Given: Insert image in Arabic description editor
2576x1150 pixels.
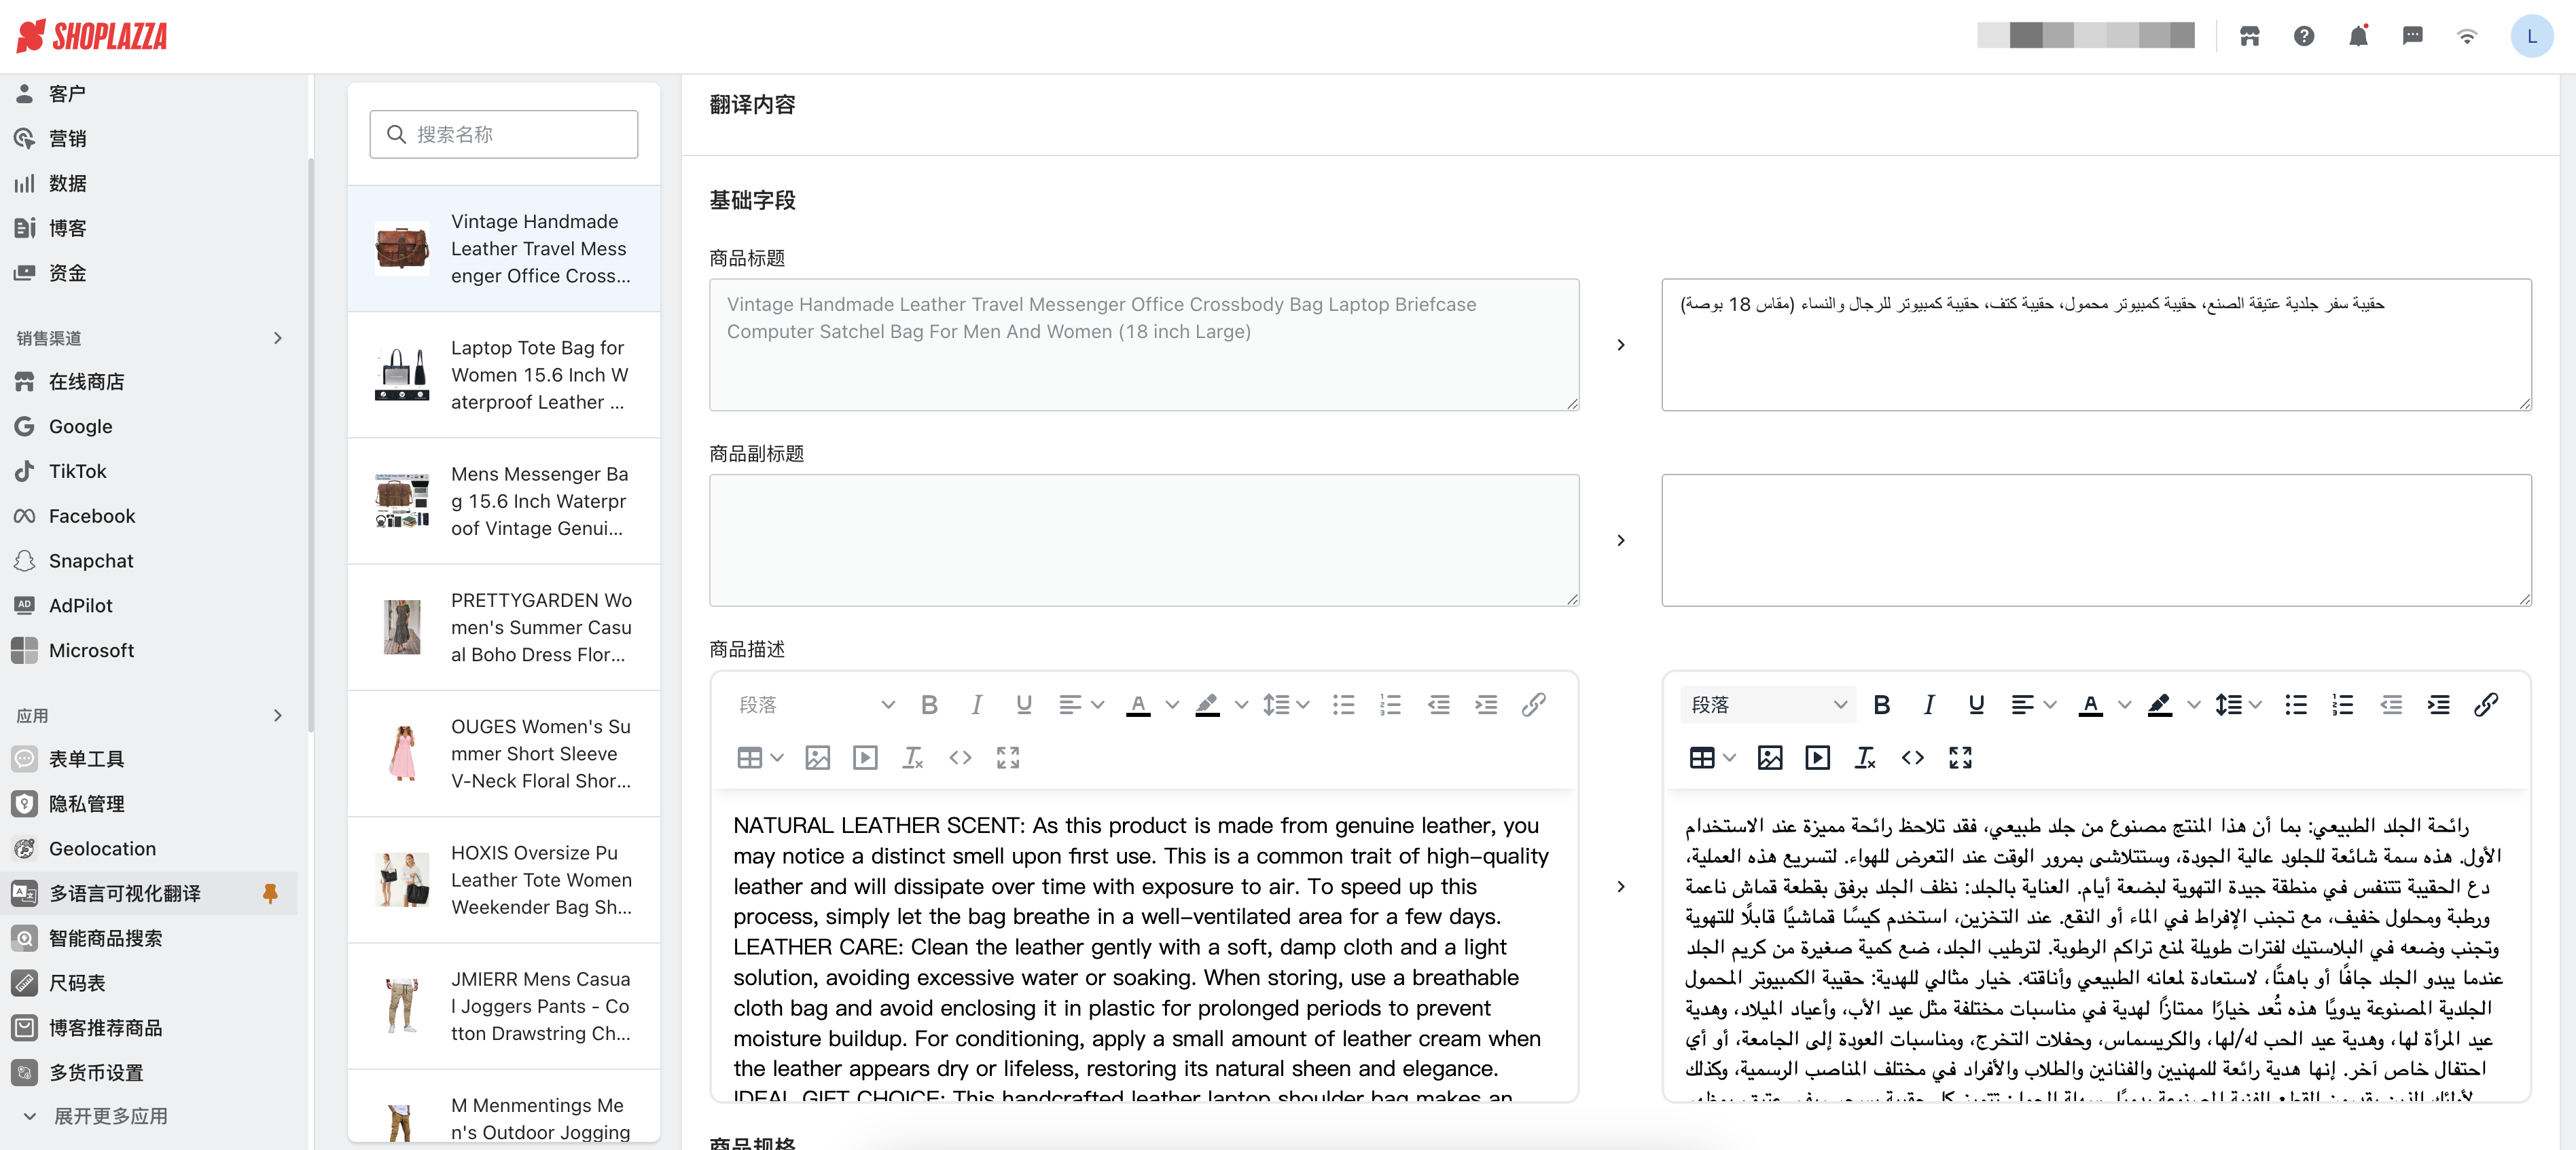Looking at the screenshot, I should pos(1769,758).
